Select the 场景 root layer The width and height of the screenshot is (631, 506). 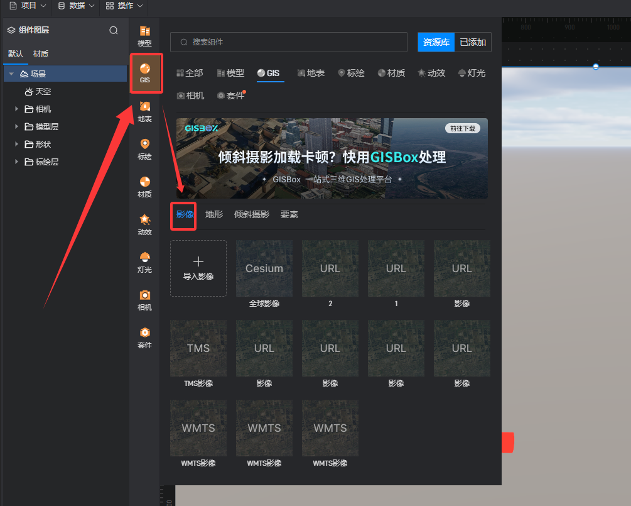65,74
